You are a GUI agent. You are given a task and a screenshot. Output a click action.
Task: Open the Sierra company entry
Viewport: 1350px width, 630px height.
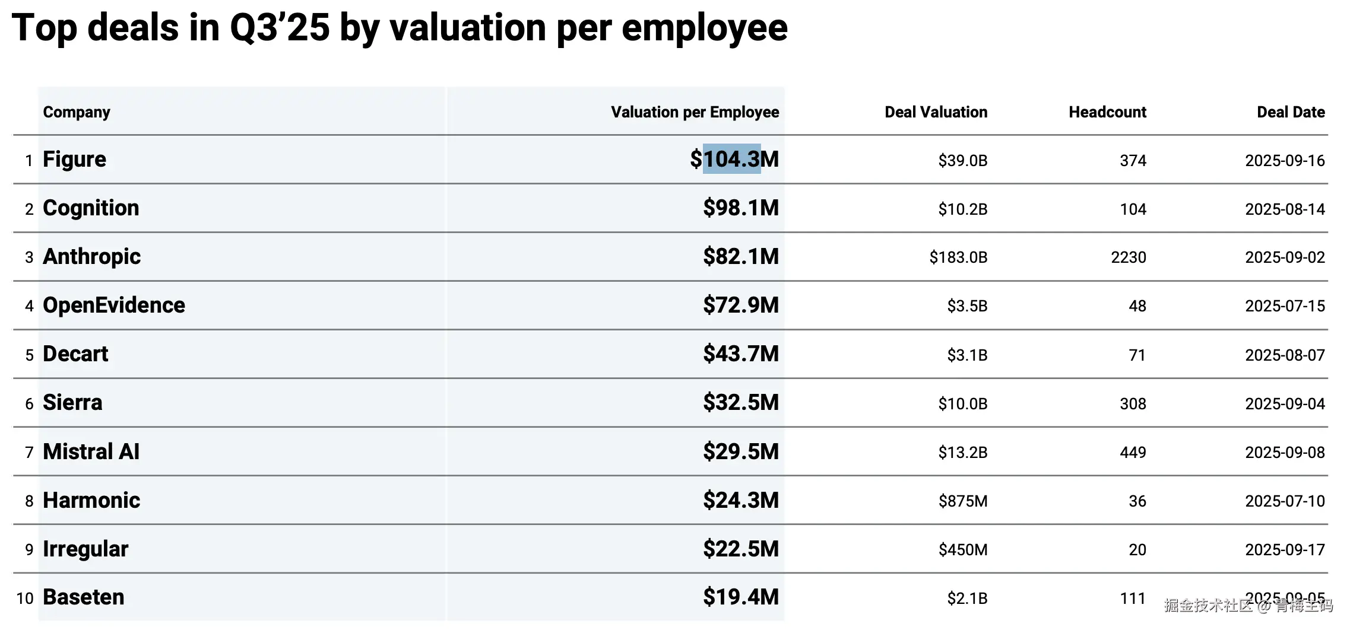coord(72,403)
